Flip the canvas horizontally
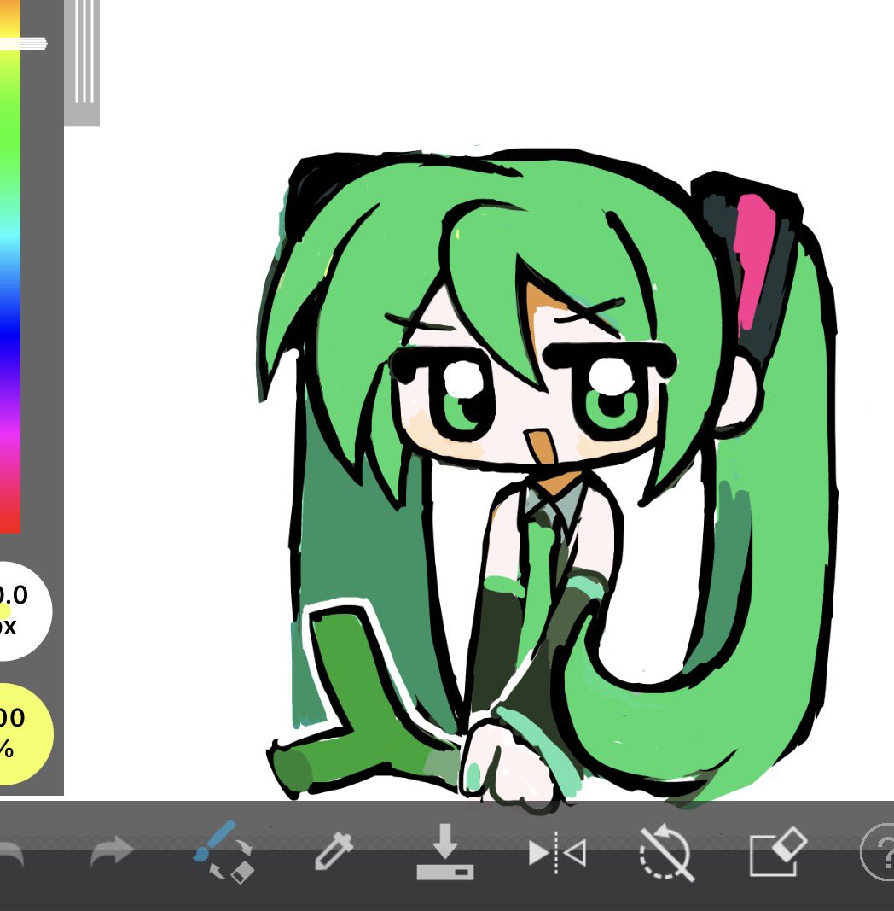 (557, 853)
